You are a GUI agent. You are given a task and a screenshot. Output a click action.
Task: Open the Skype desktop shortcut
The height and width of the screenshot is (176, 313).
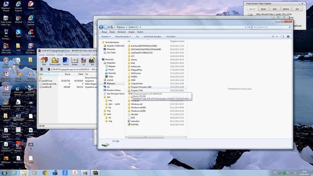tap(19, 33)
